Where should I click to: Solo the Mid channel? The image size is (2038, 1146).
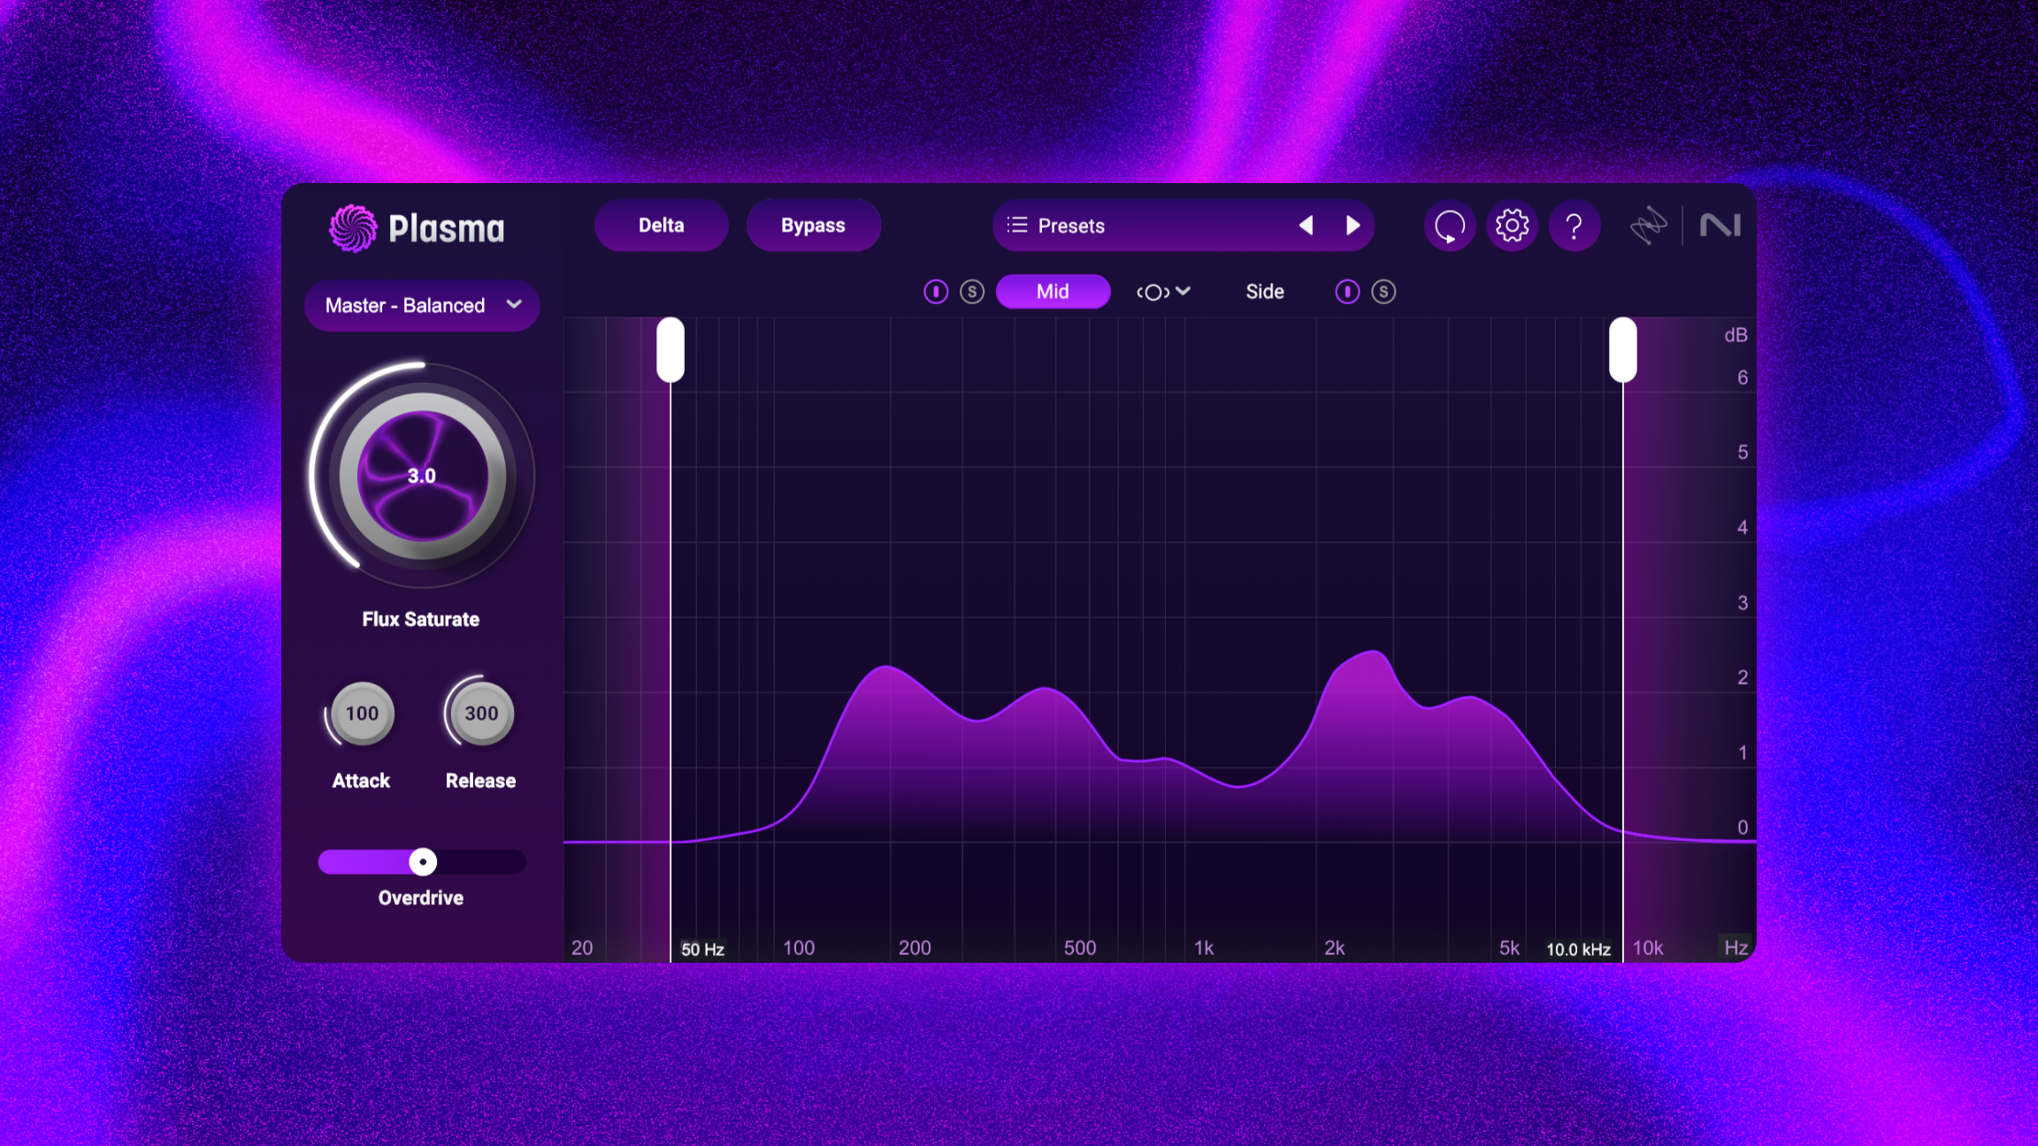[971, 292]
